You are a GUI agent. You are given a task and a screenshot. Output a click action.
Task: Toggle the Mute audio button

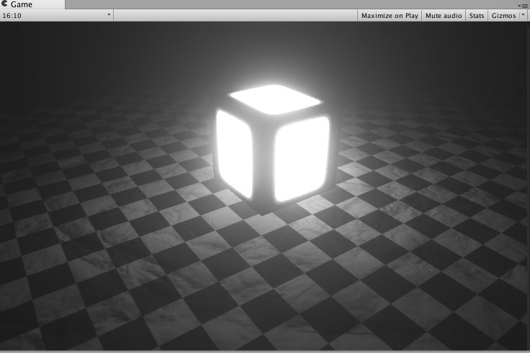pyautogui.click(x=444, y=16)
